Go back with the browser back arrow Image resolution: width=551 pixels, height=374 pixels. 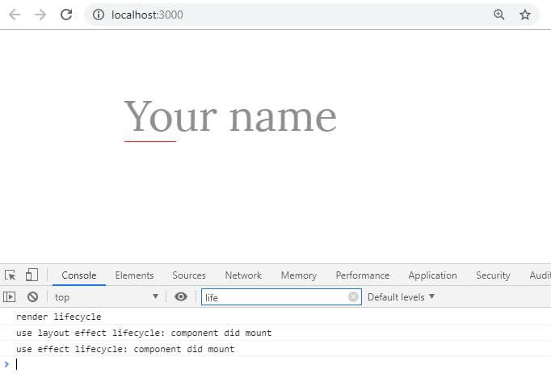click(x=15, y=15)
